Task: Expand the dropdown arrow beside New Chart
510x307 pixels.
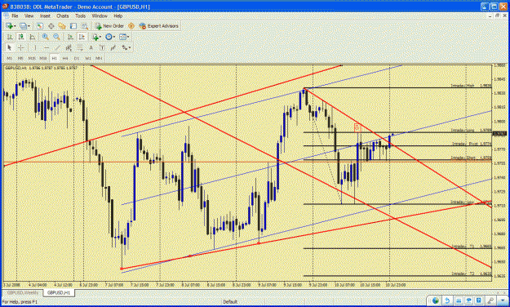Action: pyautogui.click(x=15, y=26)
